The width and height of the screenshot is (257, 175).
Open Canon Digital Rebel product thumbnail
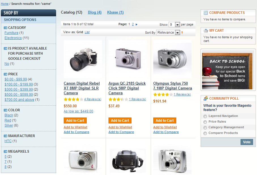tap(83, 59)
